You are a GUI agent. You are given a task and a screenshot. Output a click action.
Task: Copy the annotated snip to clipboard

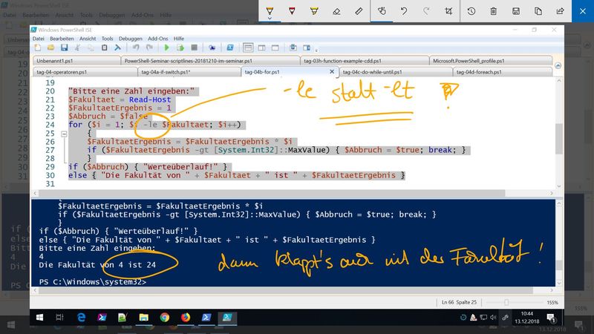point(538,11)
